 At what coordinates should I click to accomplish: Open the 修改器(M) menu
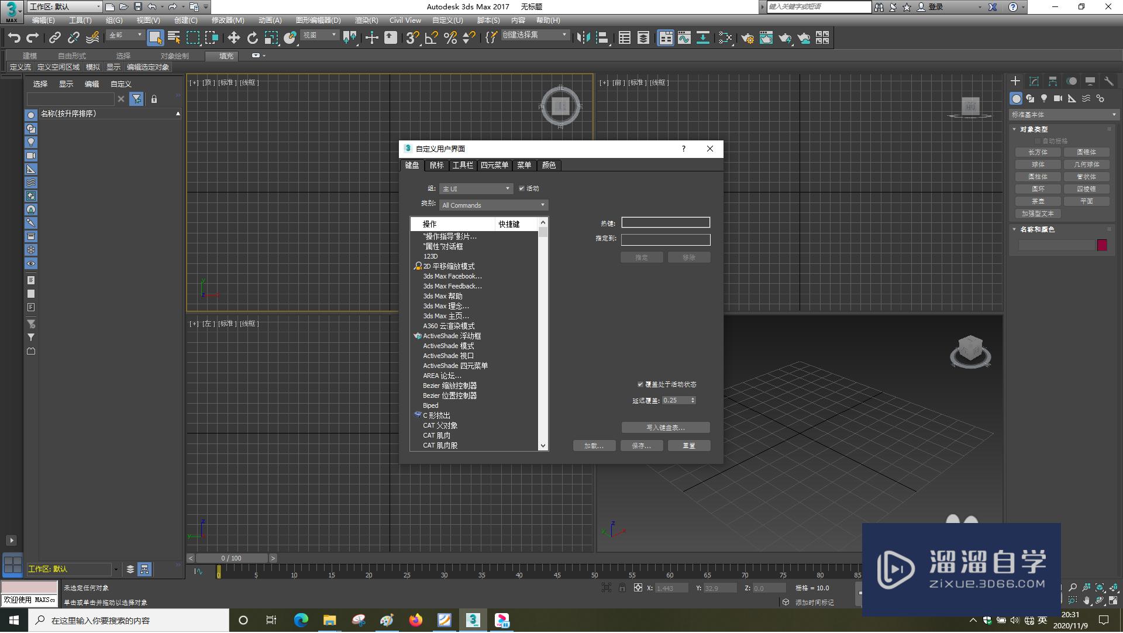pos(228,20)
